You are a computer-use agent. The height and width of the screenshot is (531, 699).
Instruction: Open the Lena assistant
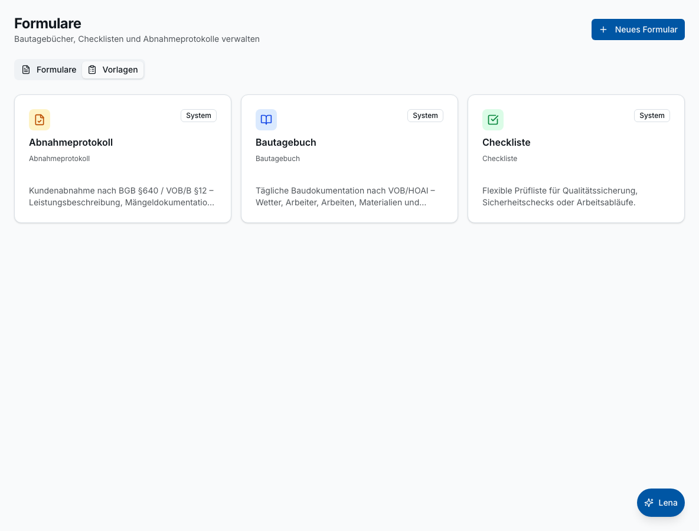661,503
